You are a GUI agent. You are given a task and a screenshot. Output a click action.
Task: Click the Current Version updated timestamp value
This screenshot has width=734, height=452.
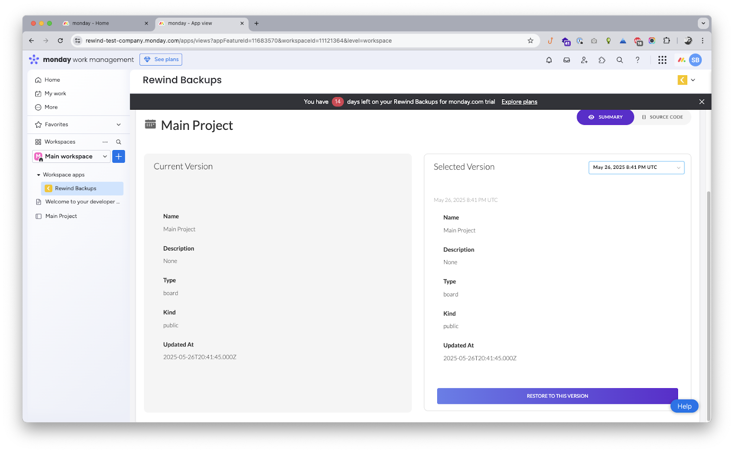pos(200,357)
